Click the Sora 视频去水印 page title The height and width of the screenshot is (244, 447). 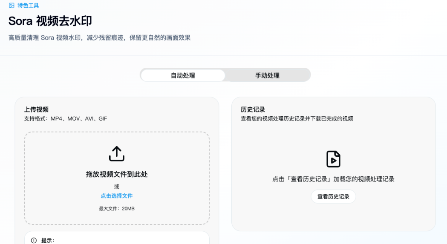[x=50, y=21]
